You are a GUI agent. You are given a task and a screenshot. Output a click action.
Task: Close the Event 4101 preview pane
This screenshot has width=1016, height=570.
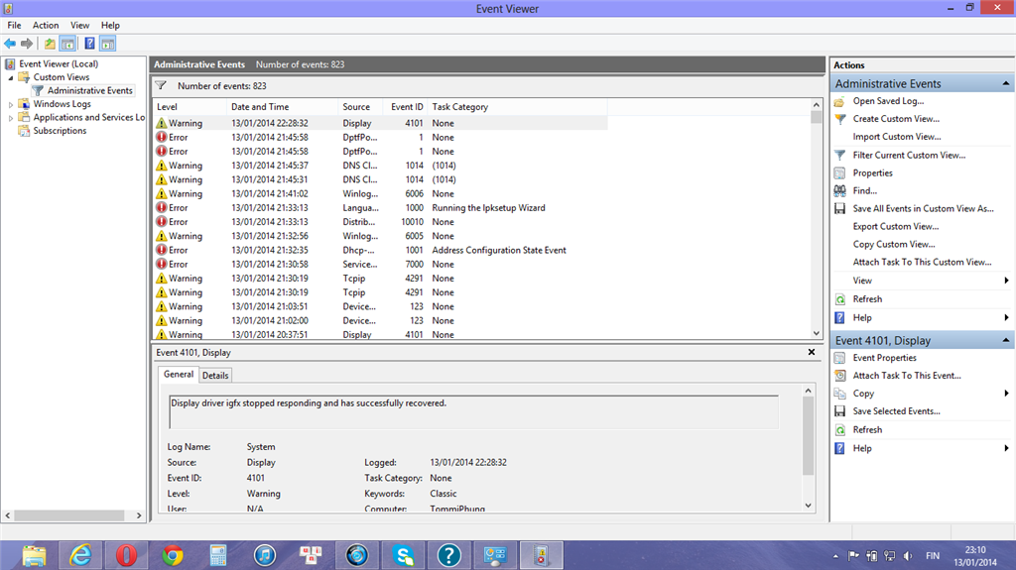point(812,352)
